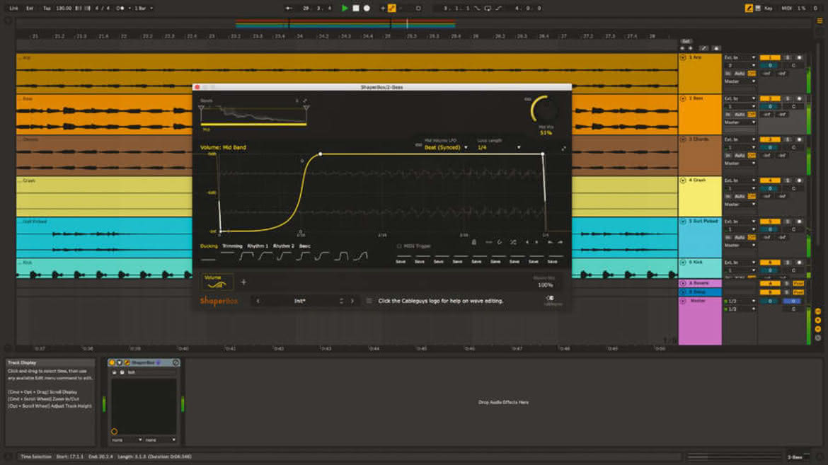Unfold the 4 Crash track
The height and width of the screenshot is (465, 828).
[x=683, y=180]
